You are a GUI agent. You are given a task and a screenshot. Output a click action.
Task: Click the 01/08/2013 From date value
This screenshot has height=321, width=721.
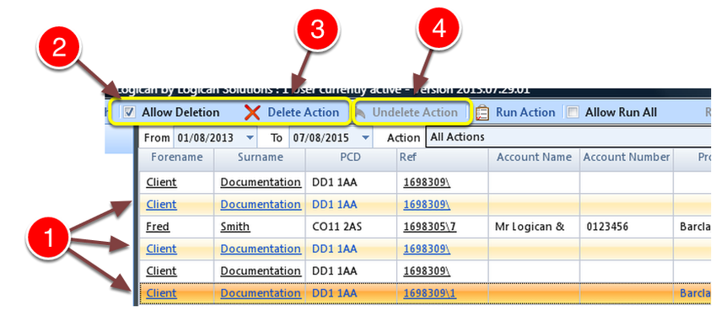pyautogui.click(x=206, y=138)
